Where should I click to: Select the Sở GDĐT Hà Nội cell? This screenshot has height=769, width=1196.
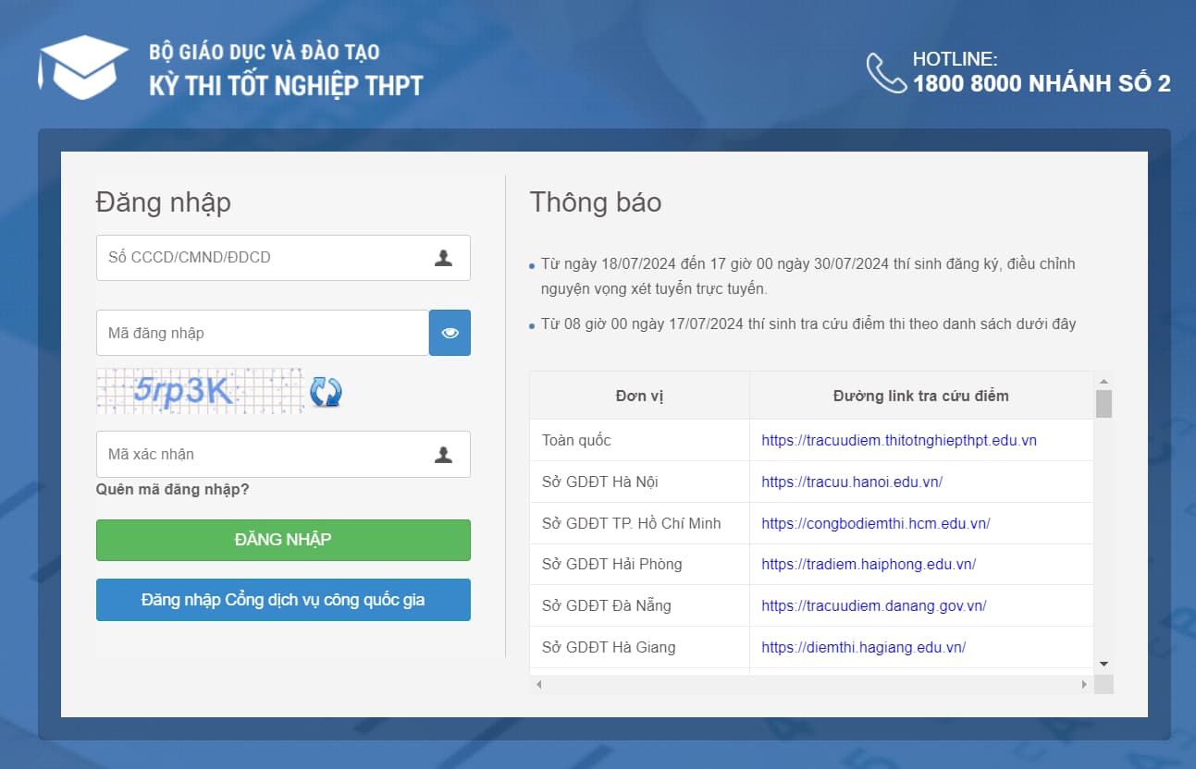click(639, 482)
